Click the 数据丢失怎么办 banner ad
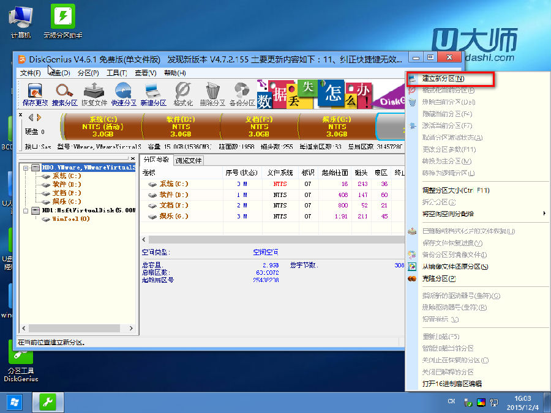The width and height of the screenshot is (551, 413). tap(331, 94)
